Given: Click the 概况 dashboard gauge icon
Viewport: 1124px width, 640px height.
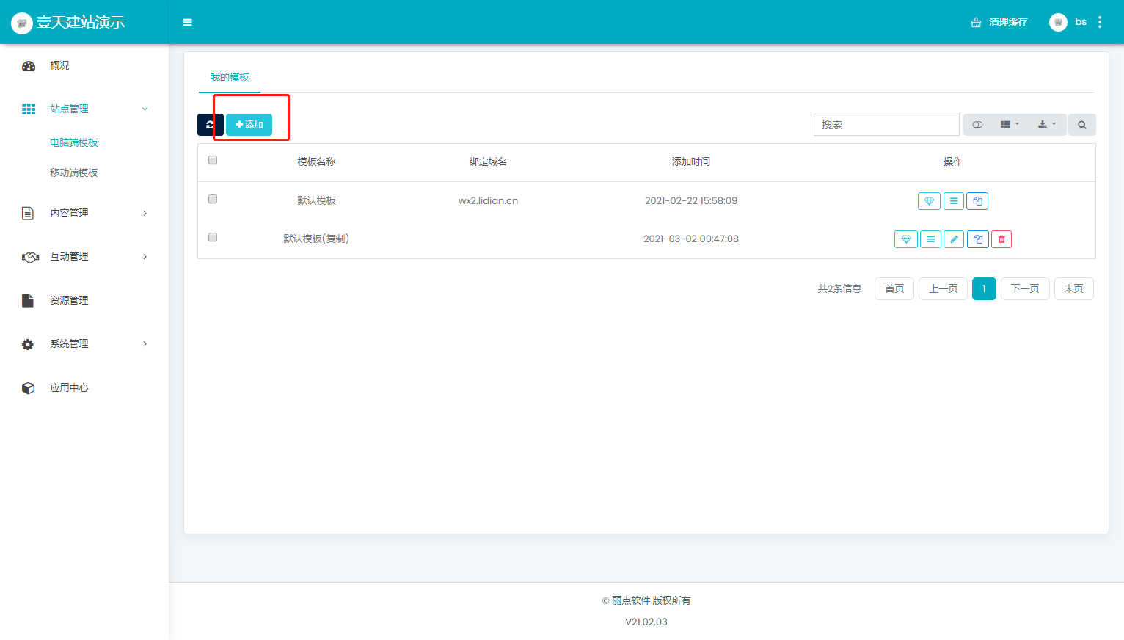Looking at the screenshot, I should point(29,66).
